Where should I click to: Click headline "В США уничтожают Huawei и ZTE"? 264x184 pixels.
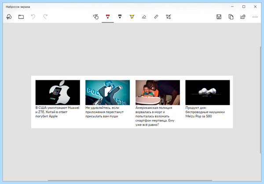pyautogui.click(x=57, y=112)
